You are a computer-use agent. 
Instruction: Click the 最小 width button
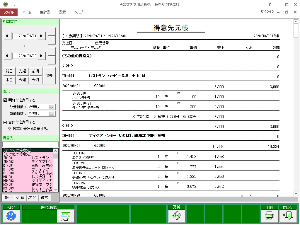point(8,197)
